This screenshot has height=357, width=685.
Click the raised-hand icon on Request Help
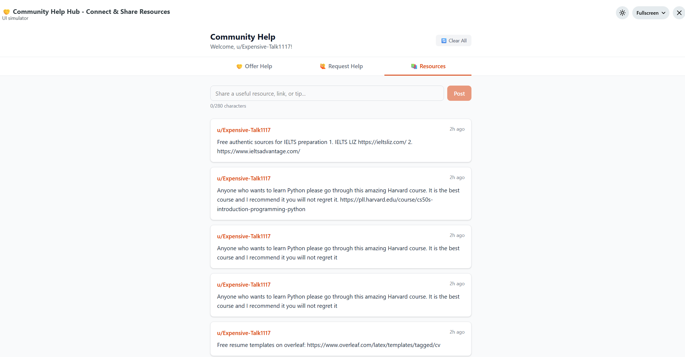tap(323, 66)
